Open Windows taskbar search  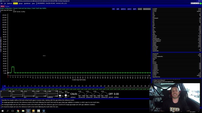(x=8, y=111)
